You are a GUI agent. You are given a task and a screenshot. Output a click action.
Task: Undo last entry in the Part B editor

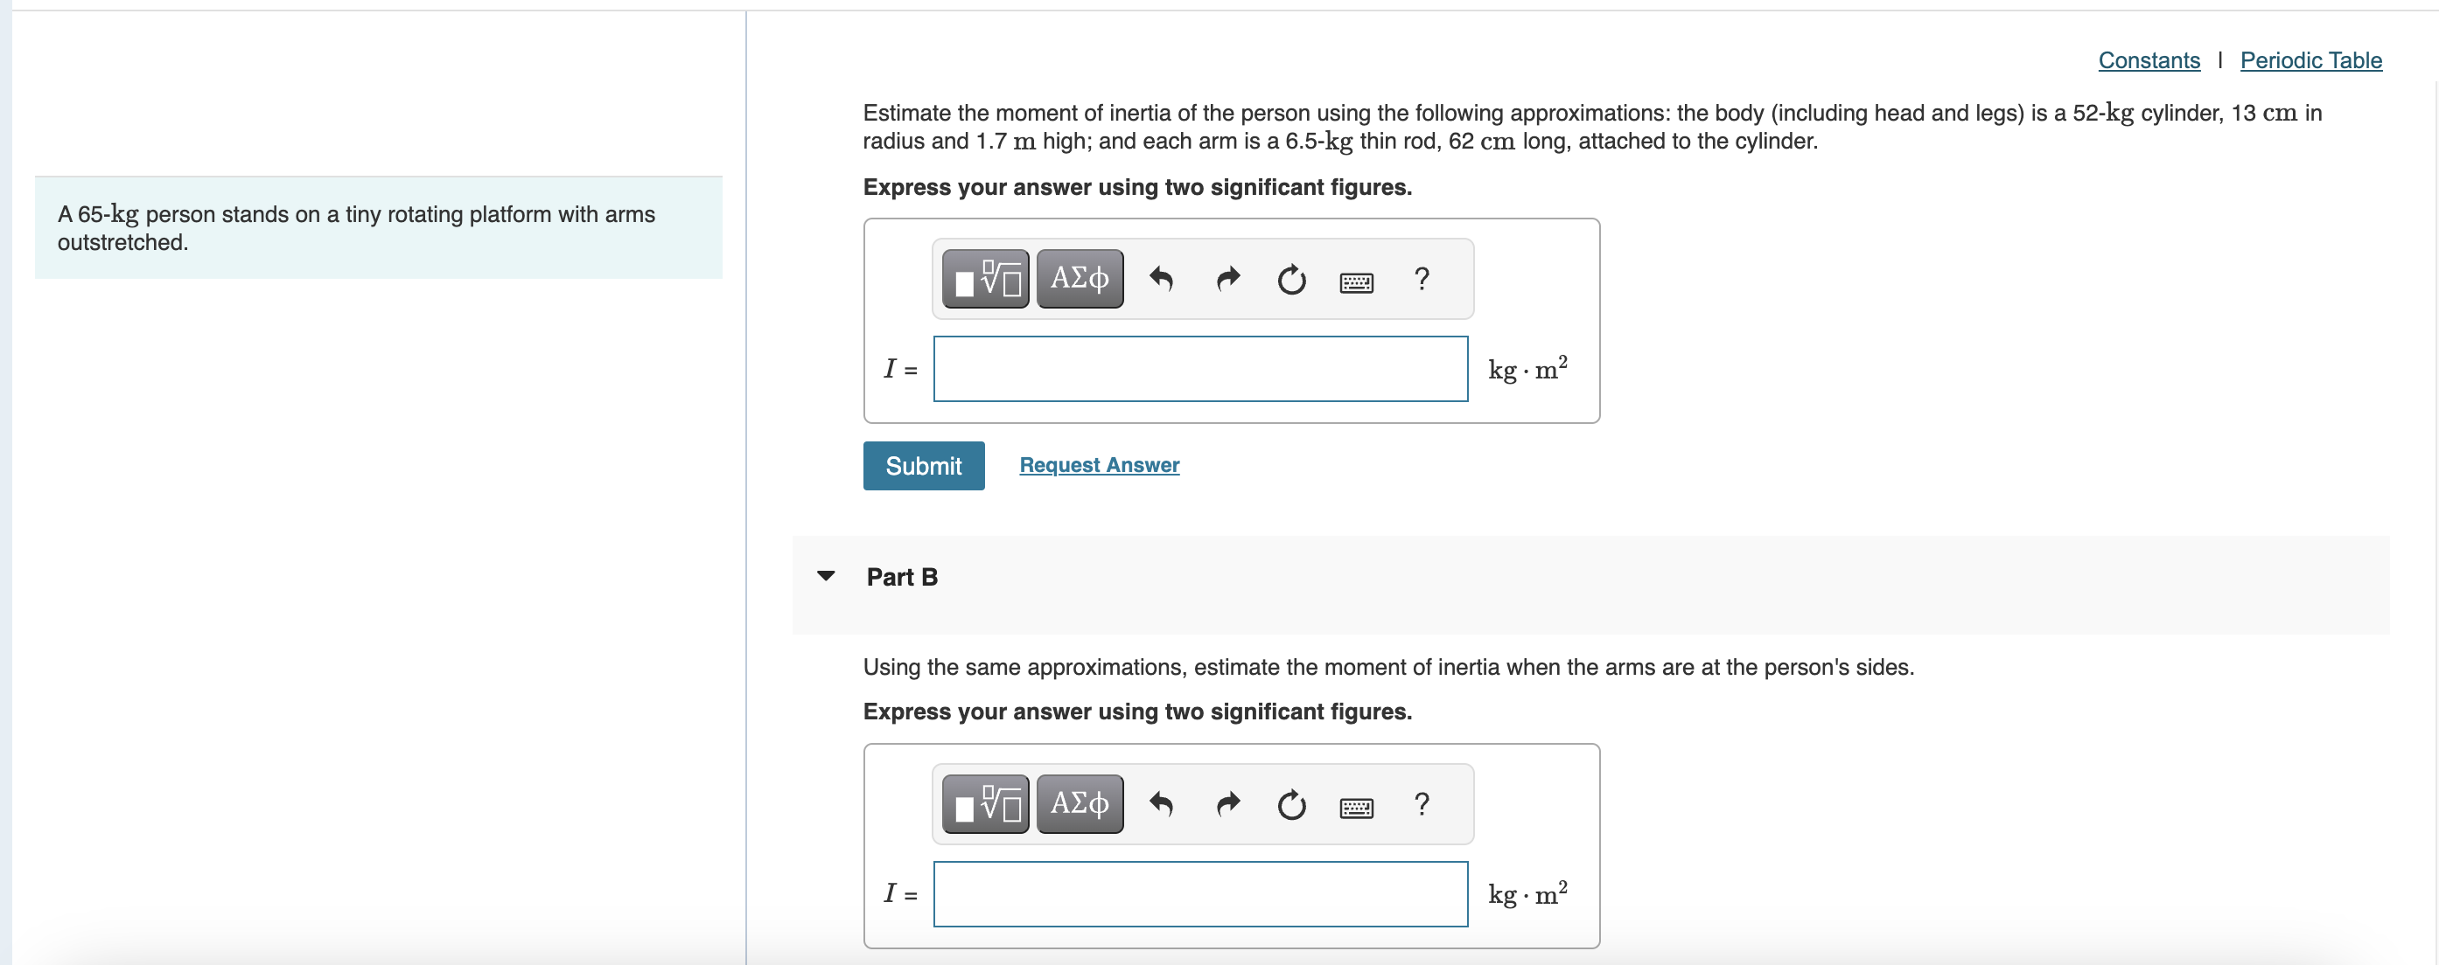[x=1163, y=804]
